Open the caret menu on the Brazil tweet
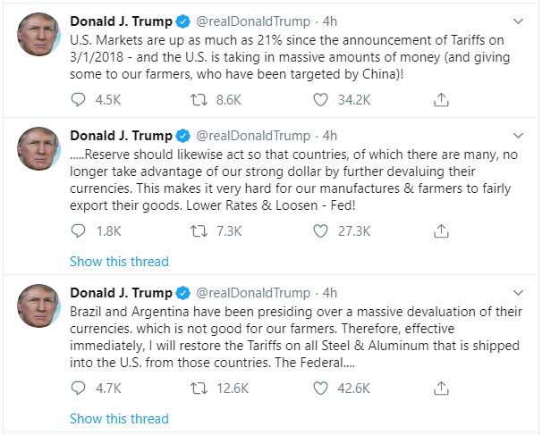 [519, 292]
